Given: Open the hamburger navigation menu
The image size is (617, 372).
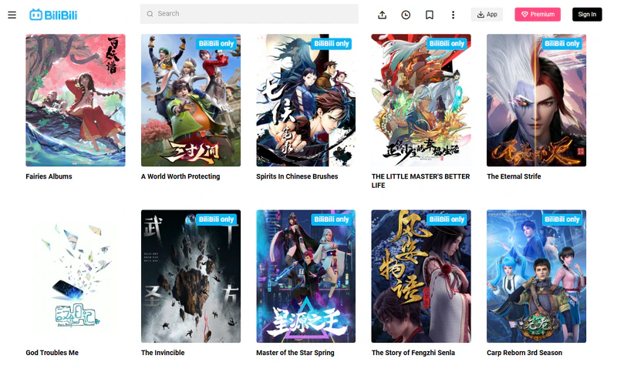Looking at the screenshot, I should coord(12,15).
